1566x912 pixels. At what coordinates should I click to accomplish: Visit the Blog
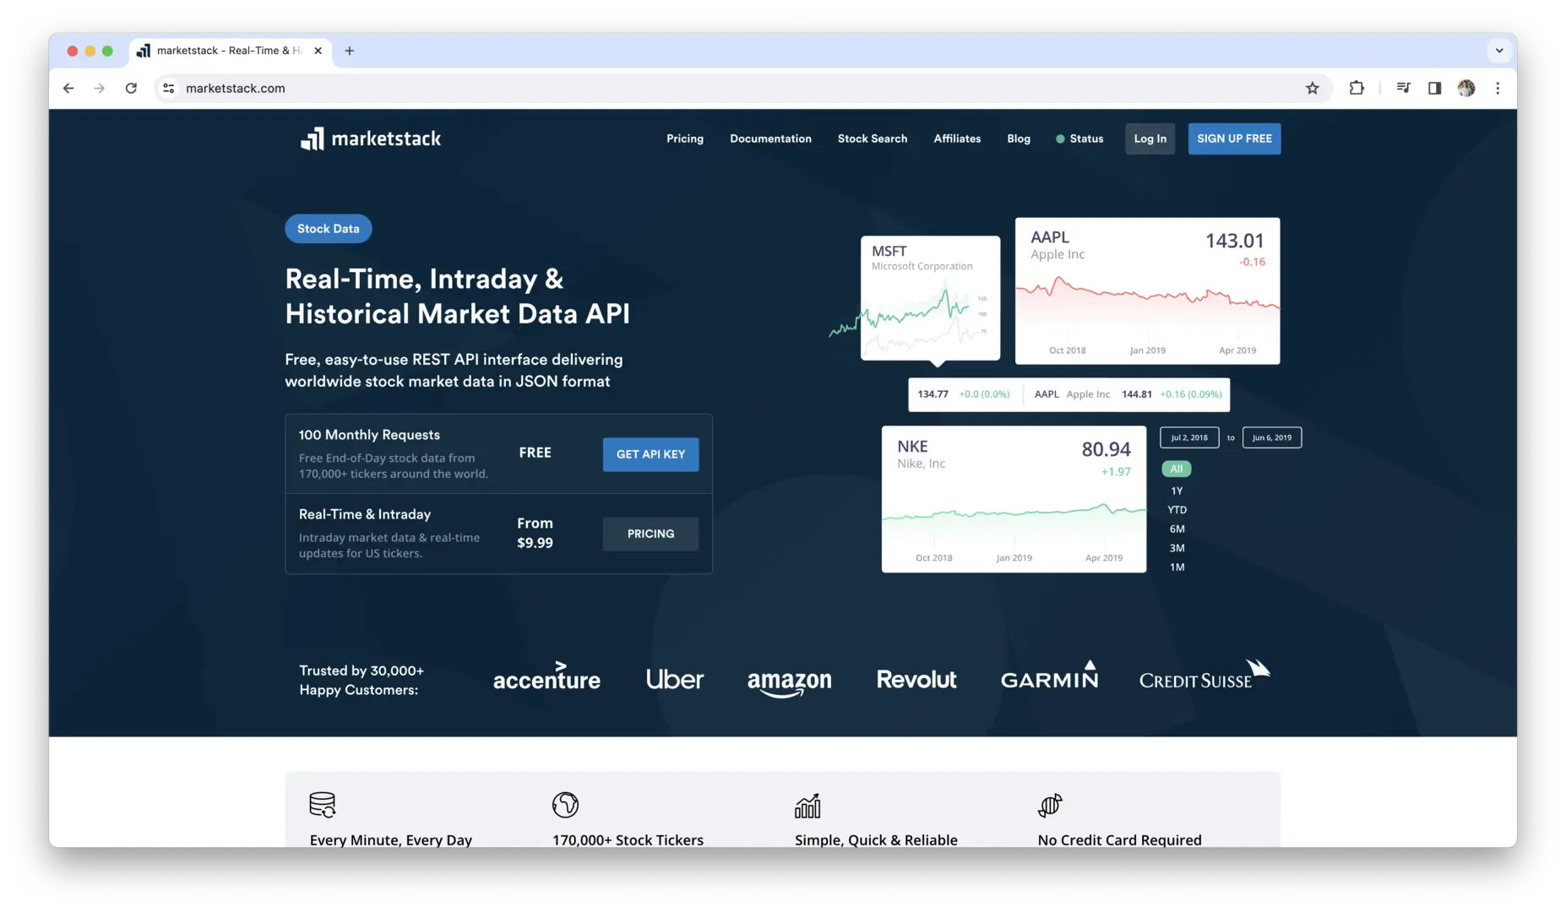coord(1018,138)
